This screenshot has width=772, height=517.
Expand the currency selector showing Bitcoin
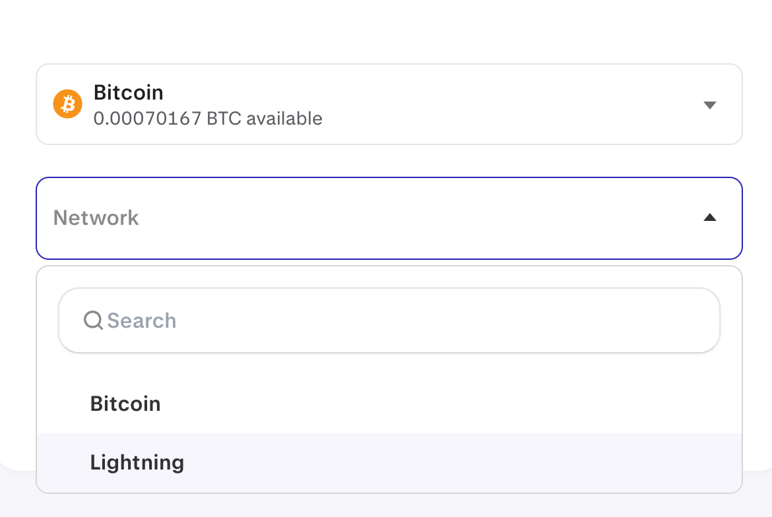click(389, 104)
